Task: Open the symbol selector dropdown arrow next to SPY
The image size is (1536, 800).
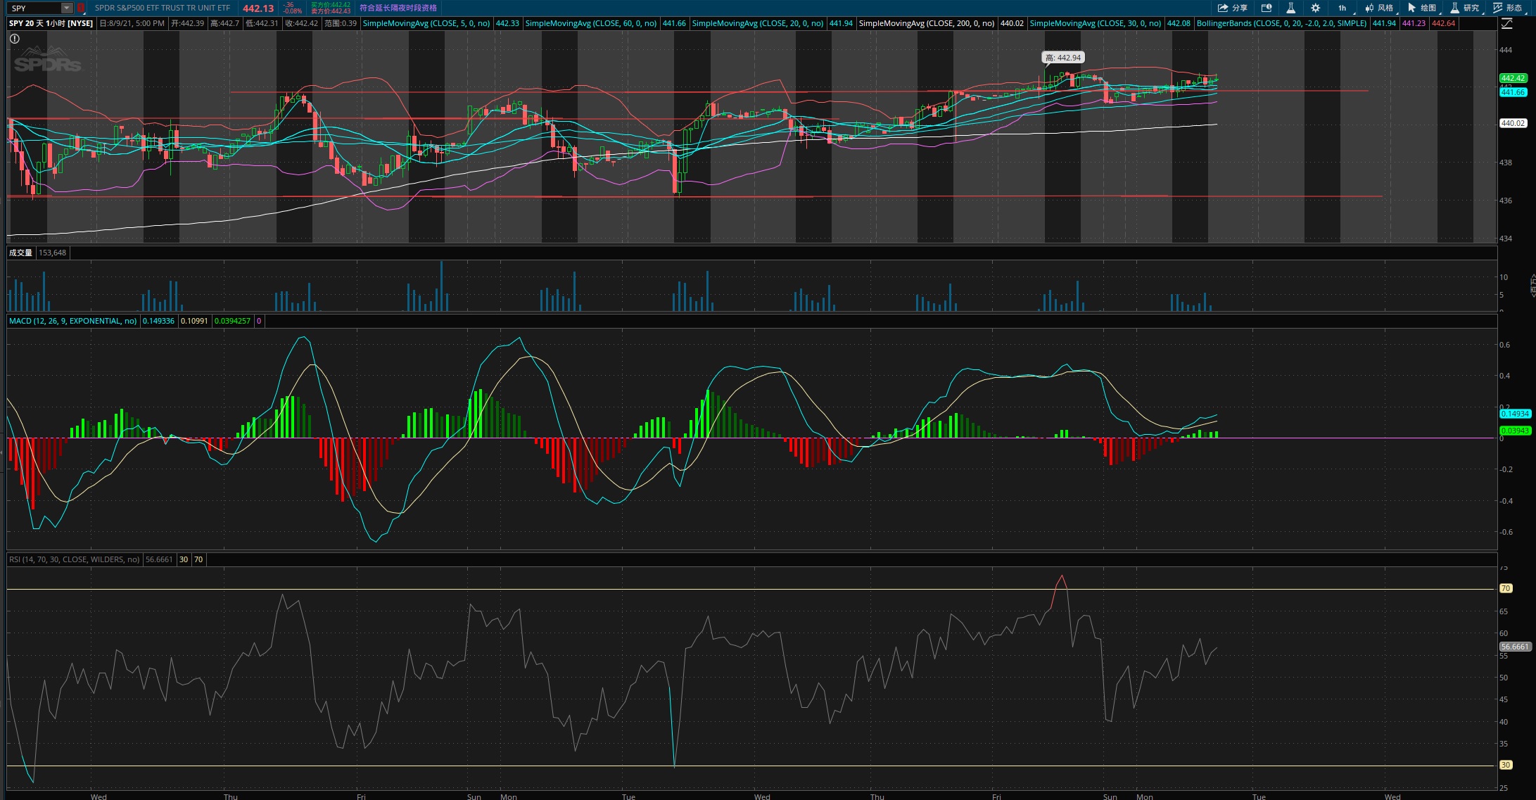Action: [67, 8]
